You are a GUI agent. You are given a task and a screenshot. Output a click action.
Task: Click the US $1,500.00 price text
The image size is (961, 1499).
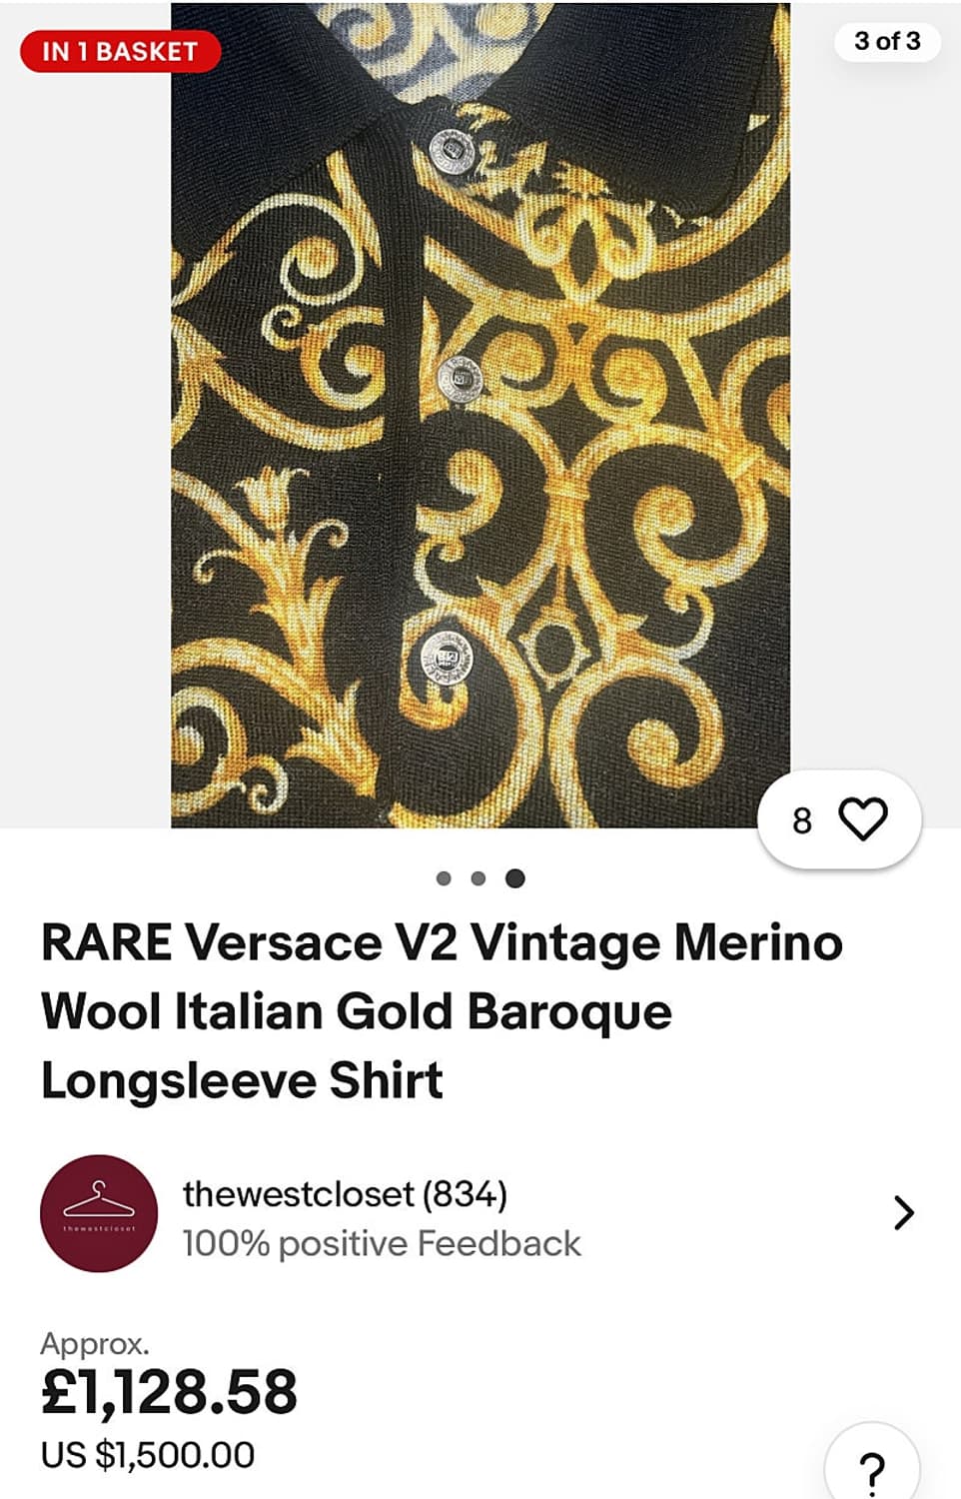tap(148, 1455)
